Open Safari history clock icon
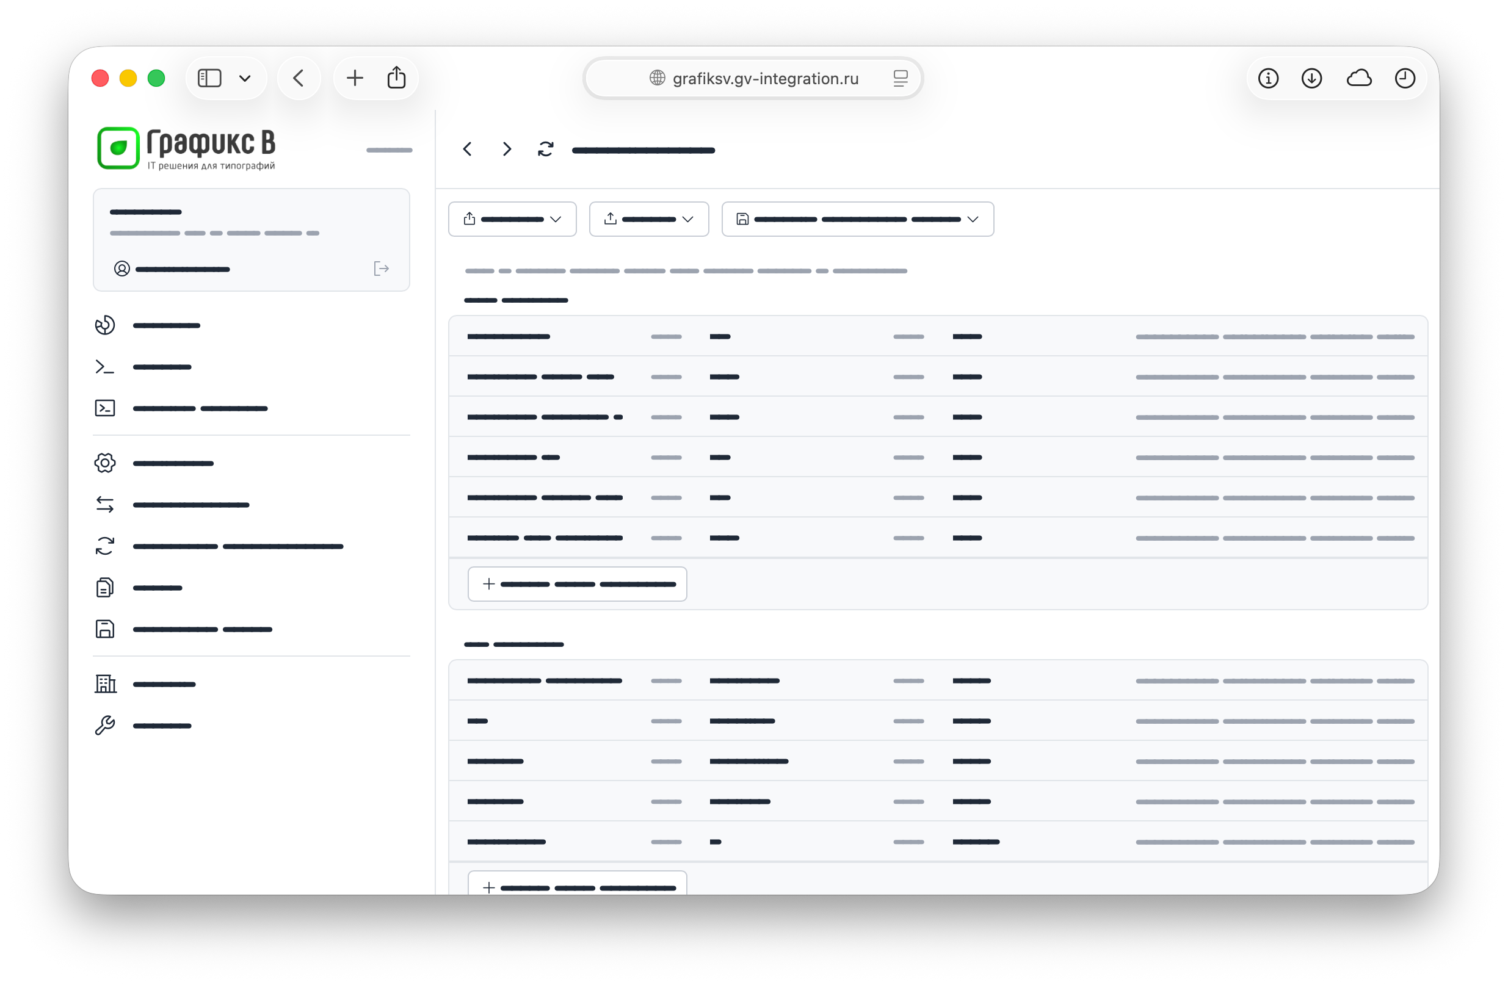 1405,79
